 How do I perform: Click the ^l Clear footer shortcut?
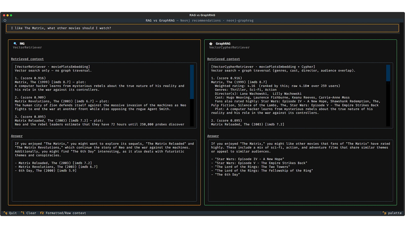28,213
